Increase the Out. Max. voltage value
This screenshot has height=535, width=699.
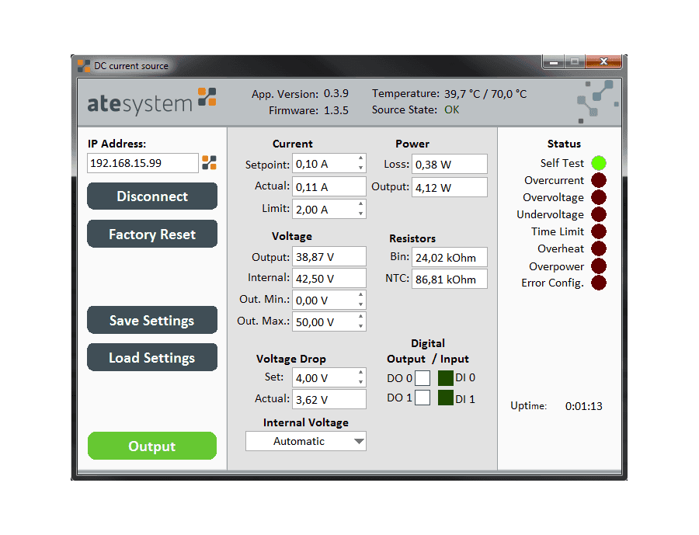[360, 317]
